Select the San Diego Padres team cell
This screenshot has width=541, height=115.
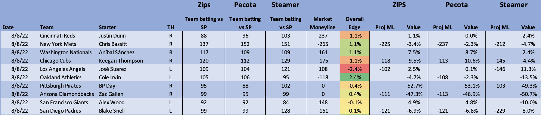[x=60, y=111]
